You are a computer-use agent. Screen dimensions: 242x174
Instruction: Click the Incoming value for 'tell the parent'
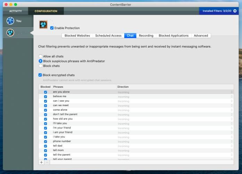(x=124, y=155)
